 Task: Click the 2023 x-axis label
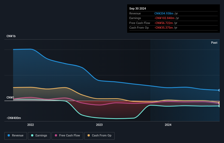(x=99, y=125)
